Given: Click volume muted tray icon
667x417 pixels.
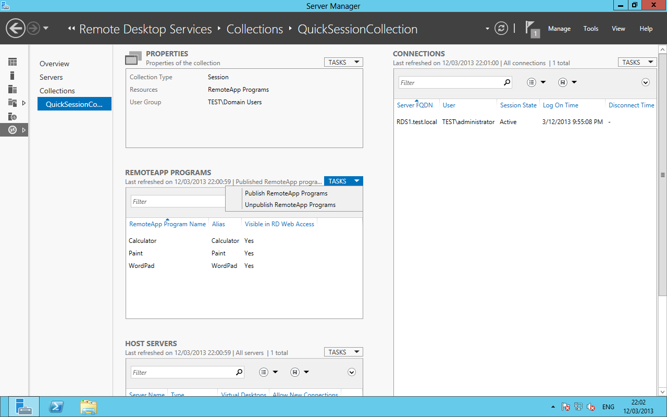Looking at the screenshot, I should click(591, 407).
